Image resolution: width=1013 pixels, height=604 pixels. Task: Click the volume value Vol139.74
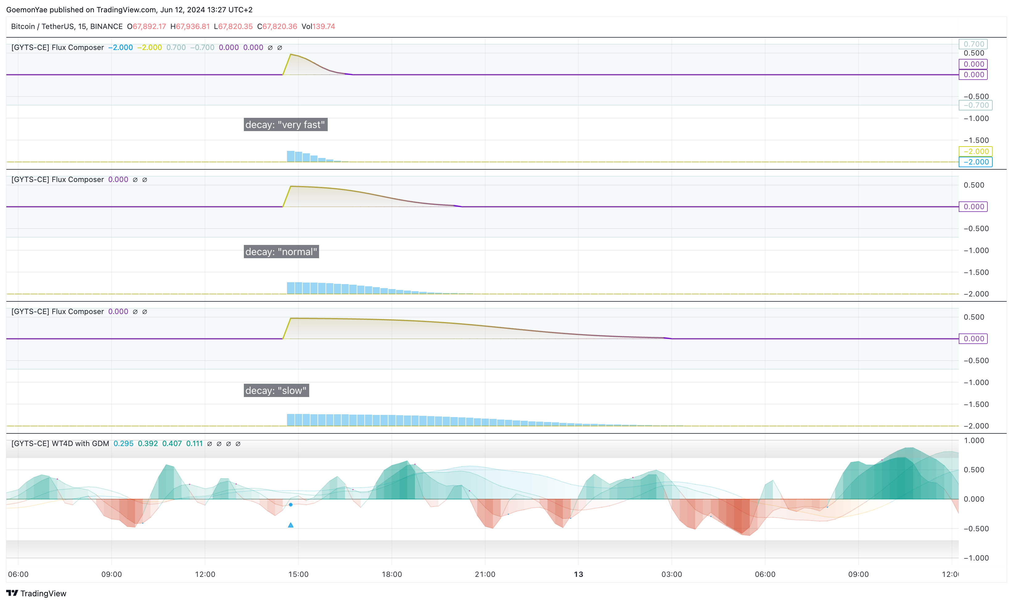coord(318,27)
